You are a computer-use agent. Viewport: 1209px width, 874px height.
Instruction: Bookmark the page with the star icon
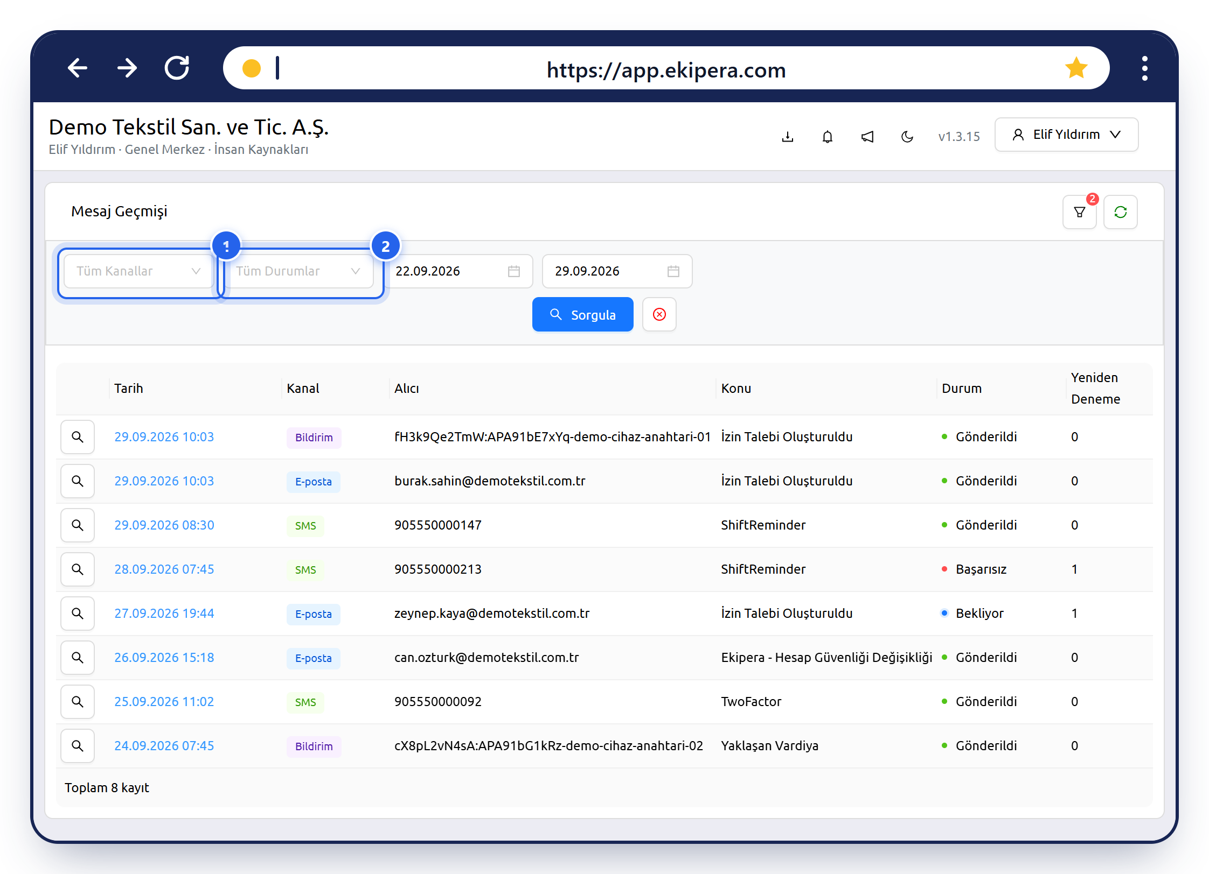tap(1076, 68)
